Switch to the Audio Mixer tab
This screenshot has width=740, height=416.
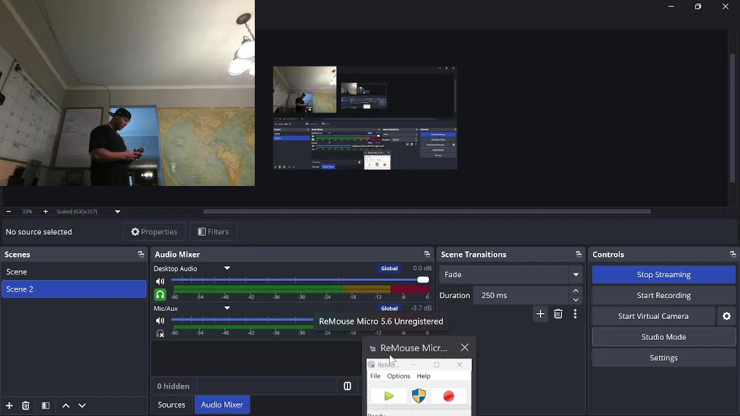222,404
